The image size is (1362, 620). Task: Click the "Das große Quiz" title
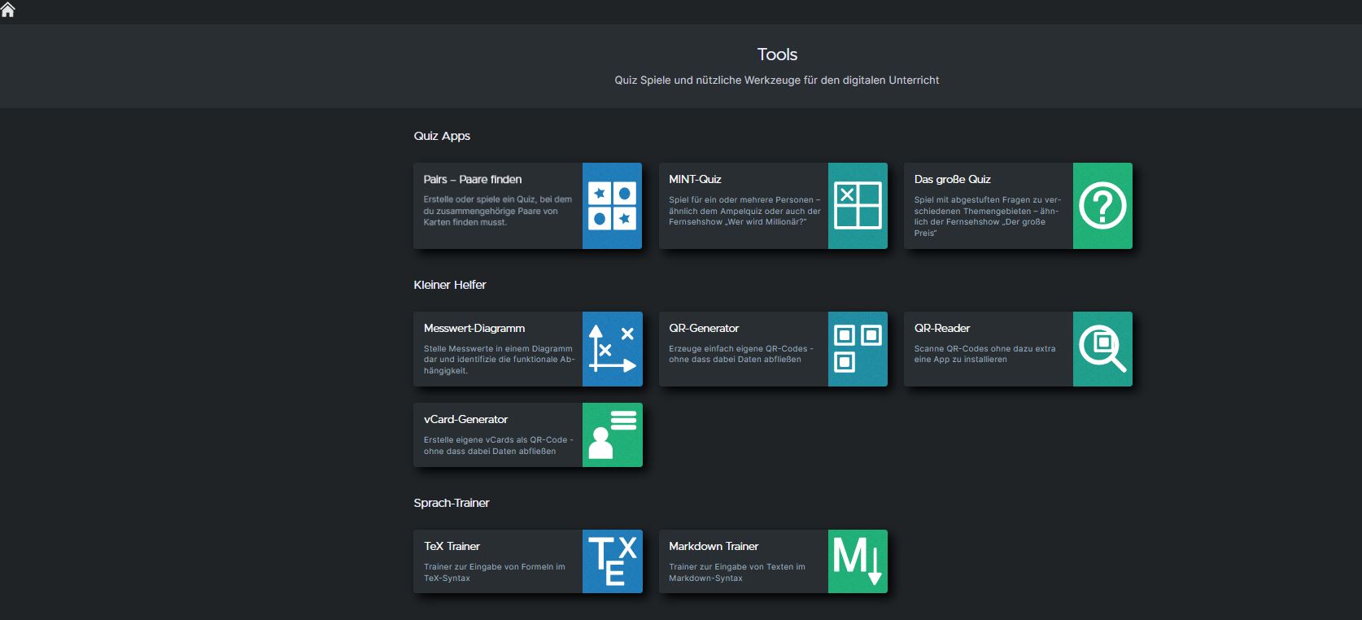952,180
